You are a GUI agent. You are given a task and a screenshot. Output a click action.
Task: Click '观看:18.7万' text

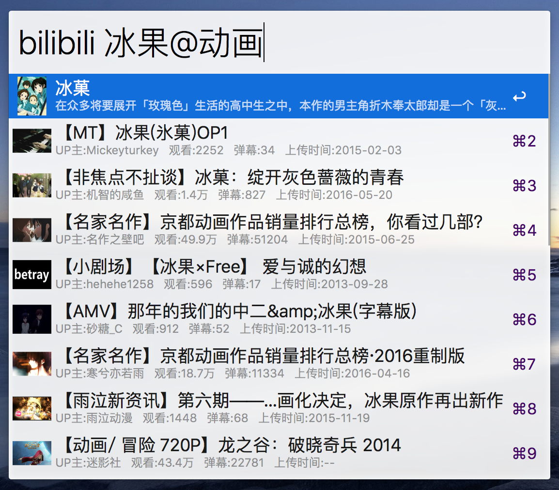184,374
